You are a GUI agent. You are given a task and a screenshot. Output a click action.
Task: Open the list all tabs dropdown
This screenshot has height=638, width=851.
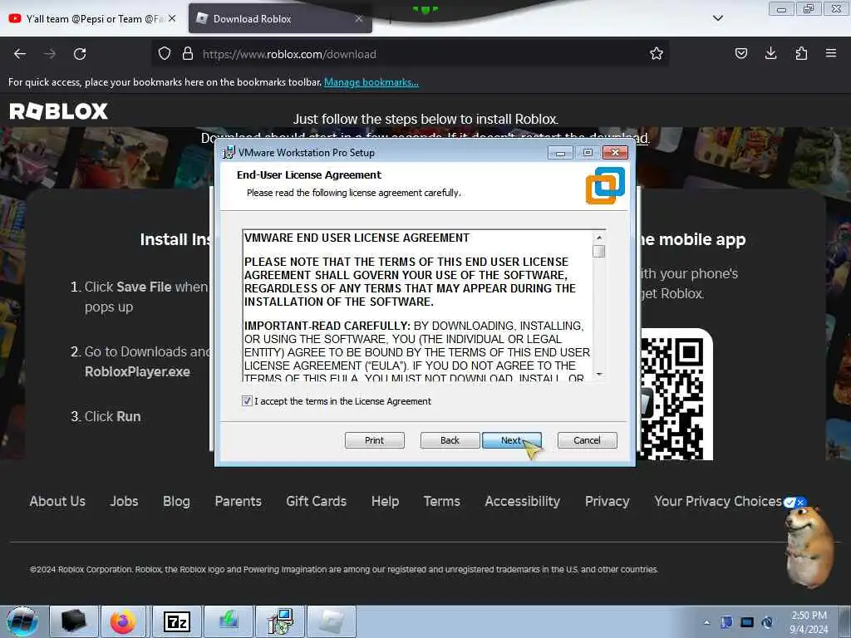(x=717, y=18)
